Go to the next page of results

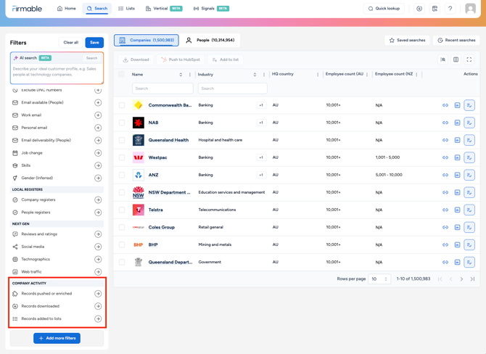click(461, 279)
